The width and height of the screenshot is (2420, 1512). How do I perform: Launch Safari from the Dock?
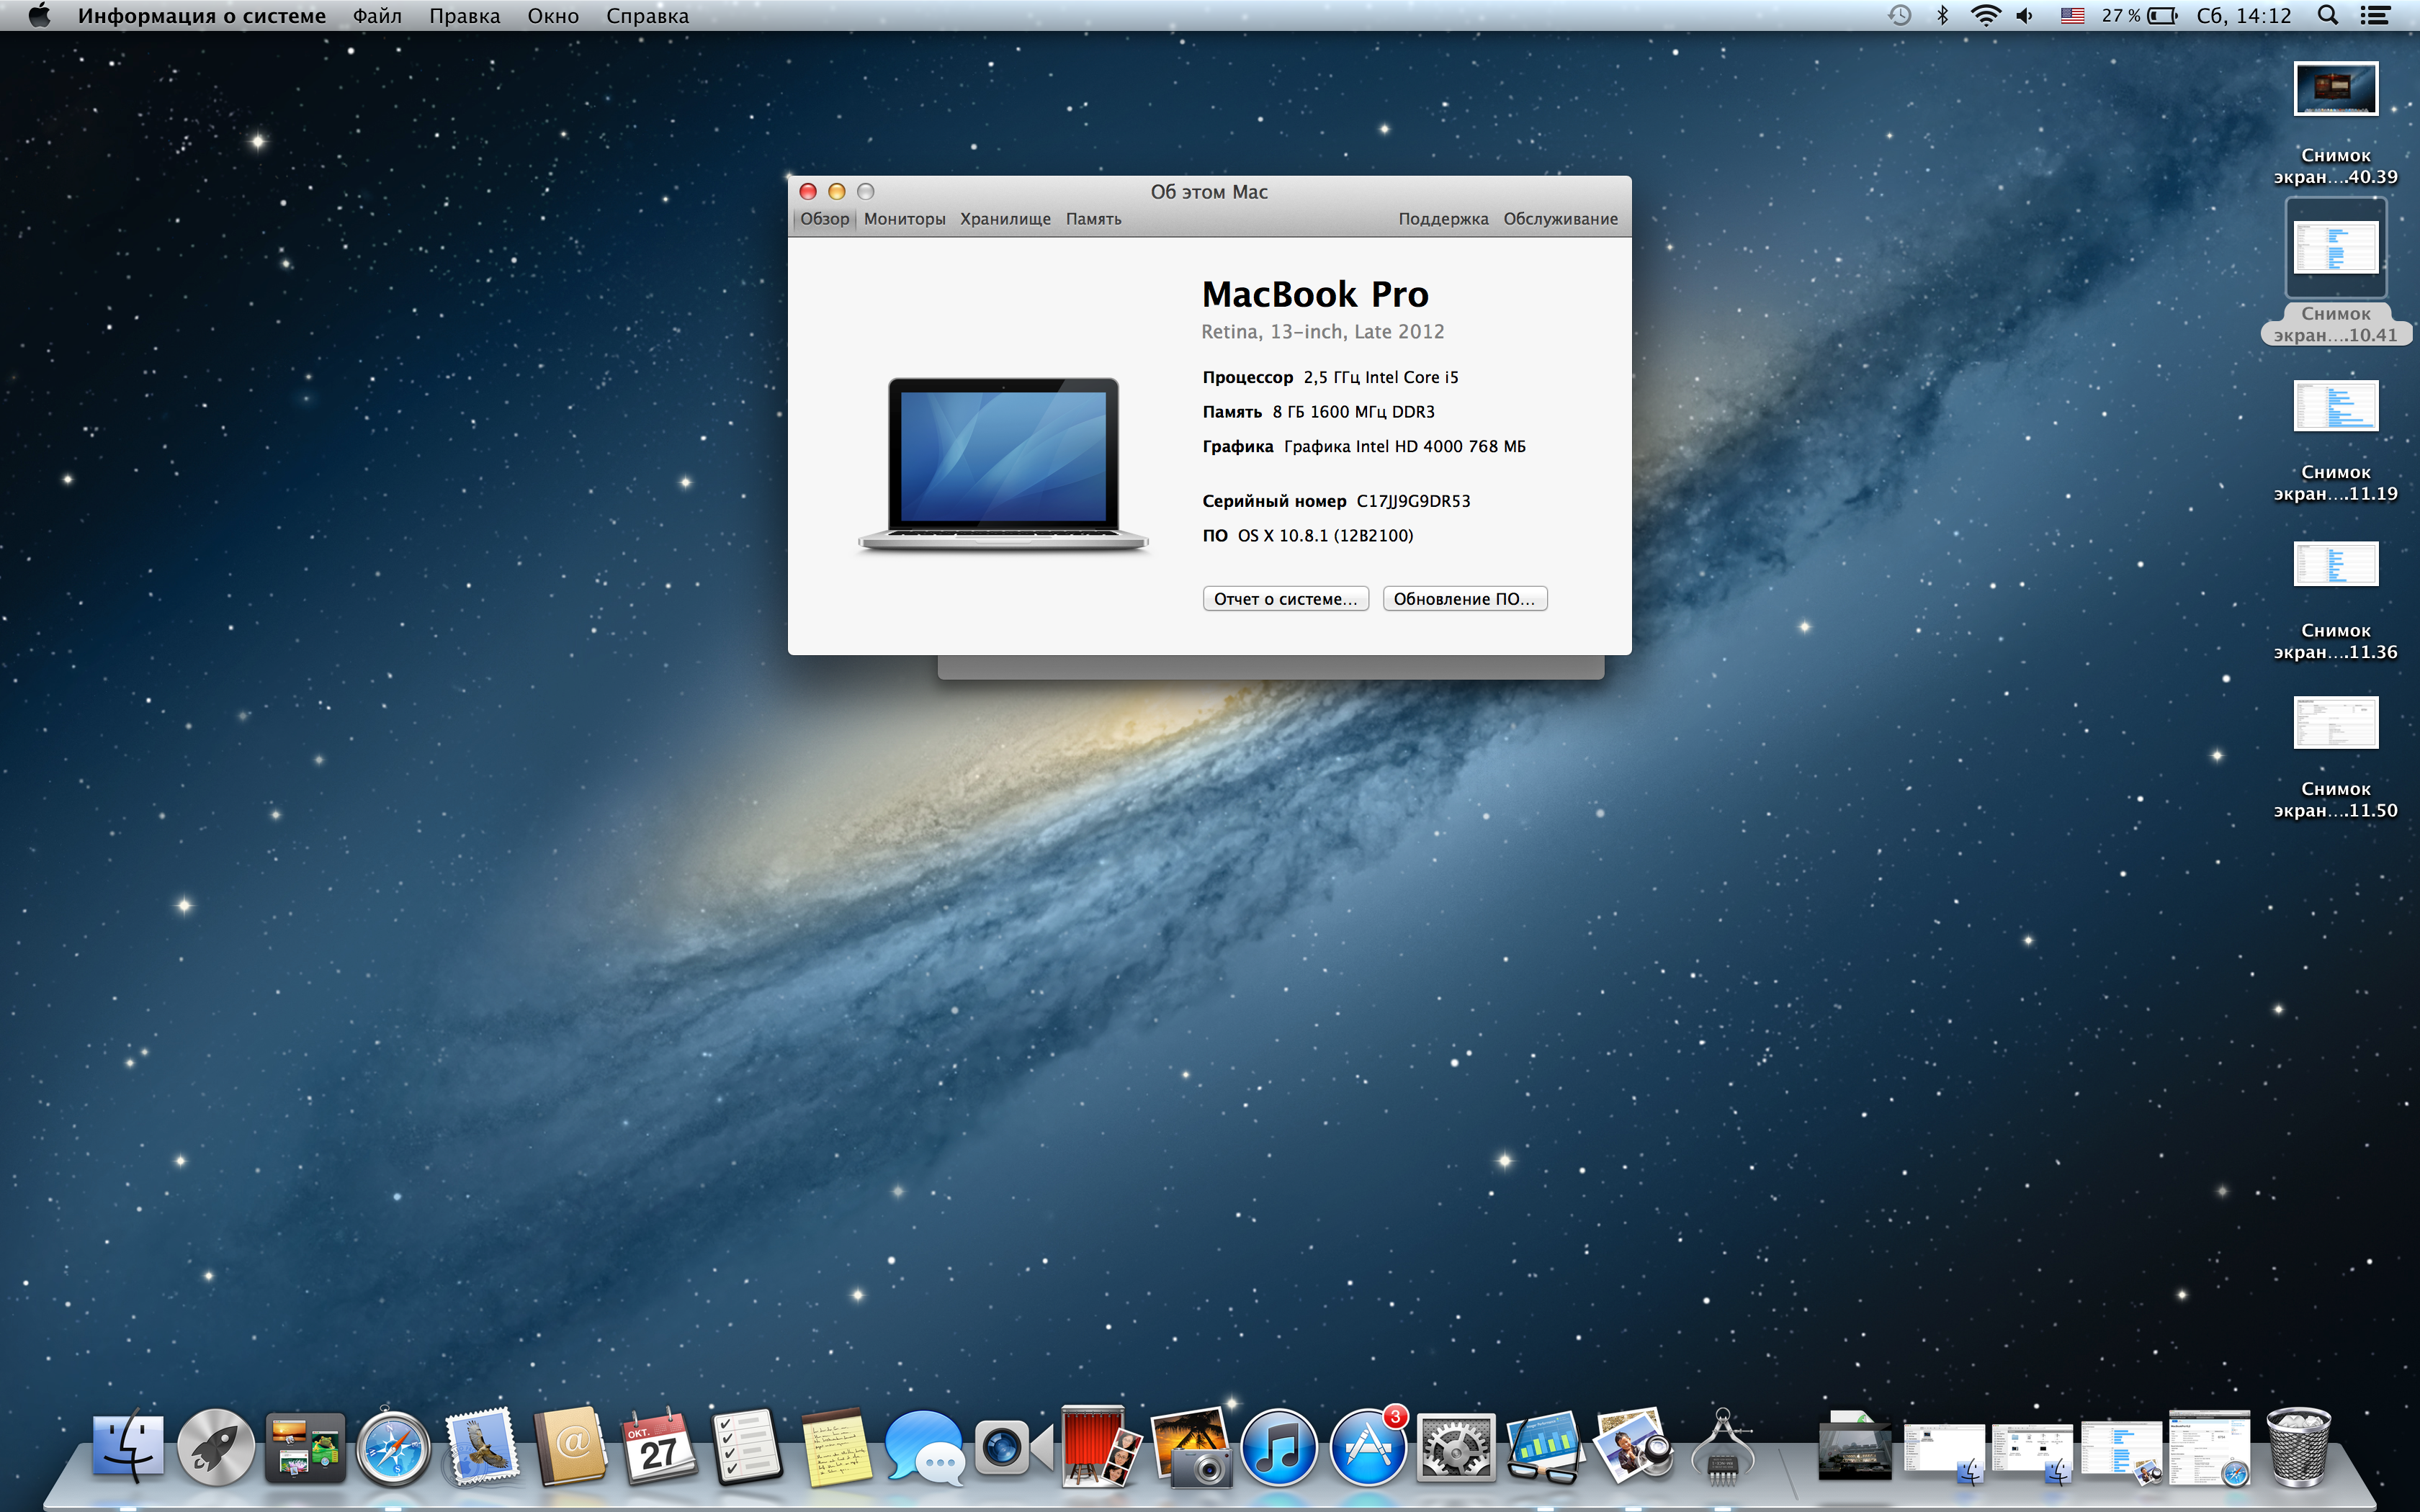point(394,1447)
